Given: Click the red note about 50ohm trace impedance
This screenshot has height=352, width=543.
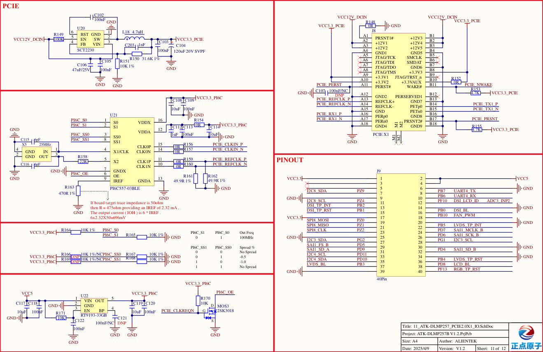Looking at the screenshot, I should [135, 210].
